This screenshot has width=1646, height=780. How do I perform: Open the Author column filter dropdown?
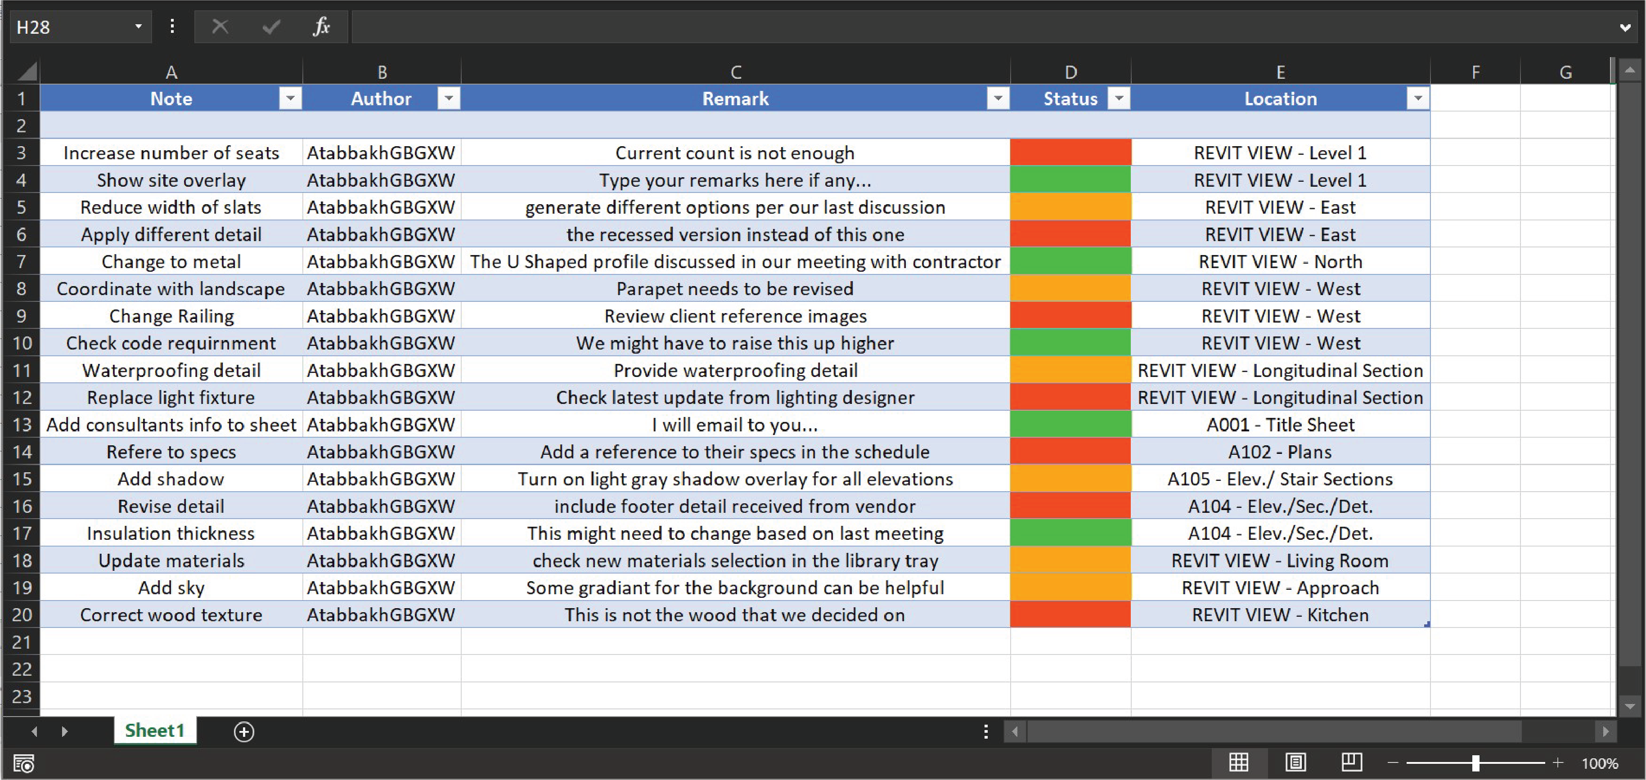(x=449, y=99)
